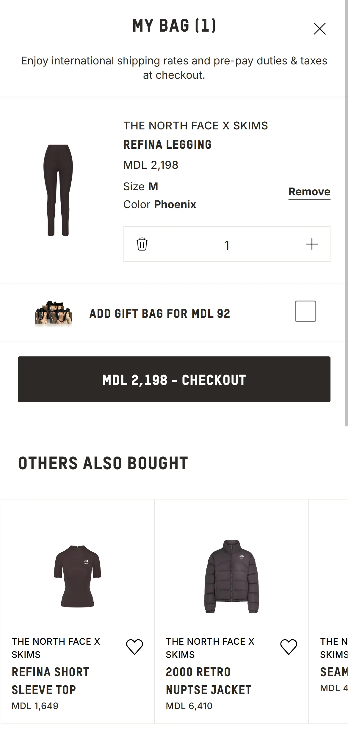Click the Remove link for Refina Legging
This screenshot has height=755, width=348.
309,192
